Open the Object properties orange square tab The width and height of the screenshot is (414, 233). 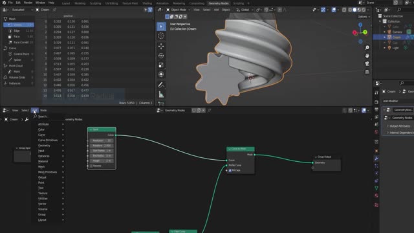tap(376, 151)
